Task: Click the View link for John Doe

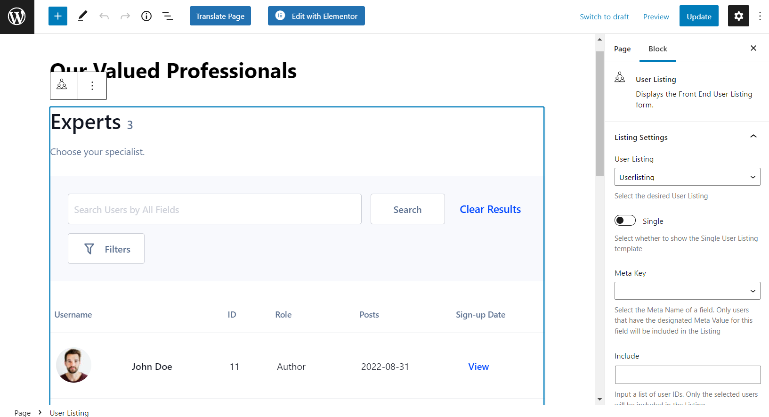Action: coord(478,367)
